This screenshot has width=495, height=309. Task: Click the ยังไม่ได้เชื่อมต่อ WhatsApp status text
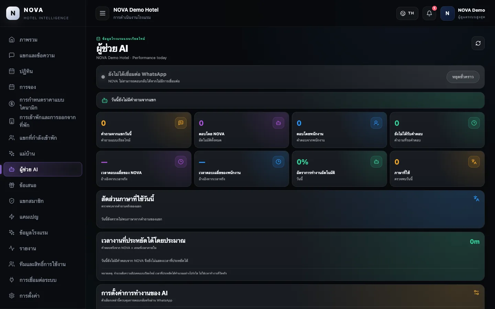pyautogui.click(x=137, y=74)
